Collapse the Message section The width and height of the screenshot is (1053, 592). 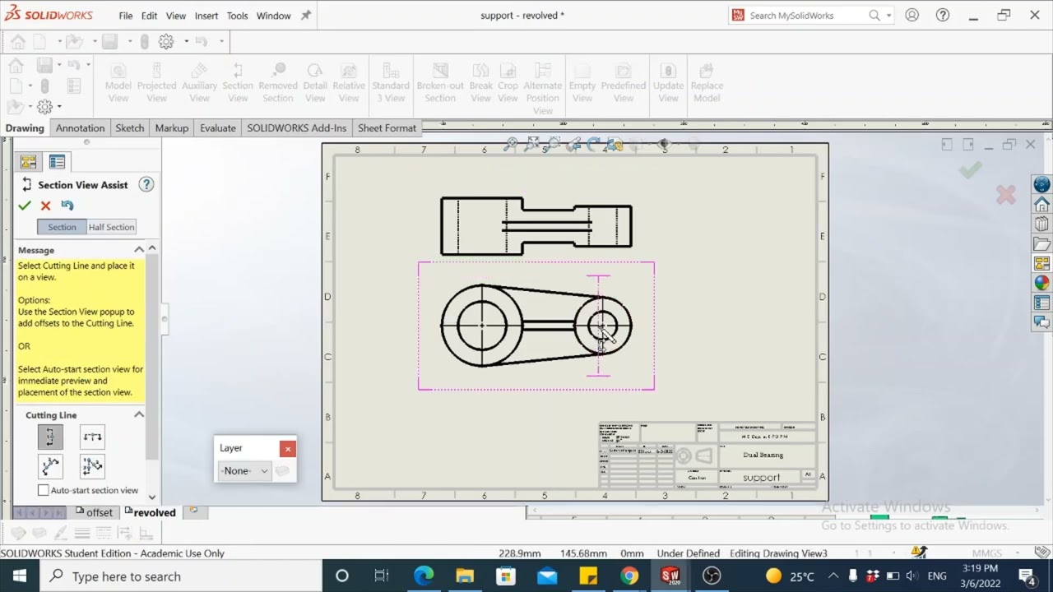point(139,250)
